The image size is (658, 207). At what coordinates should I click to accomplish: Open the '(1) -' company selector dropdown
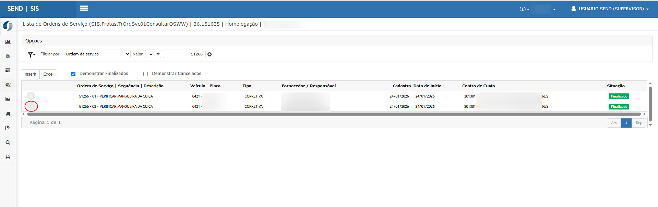click(x=537, y=9)
